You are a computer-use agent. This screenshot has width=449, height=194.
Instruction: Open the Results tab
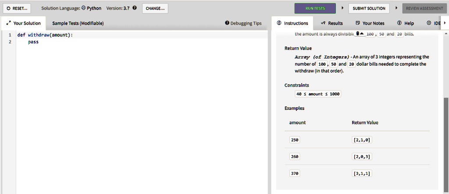point(332,23)
